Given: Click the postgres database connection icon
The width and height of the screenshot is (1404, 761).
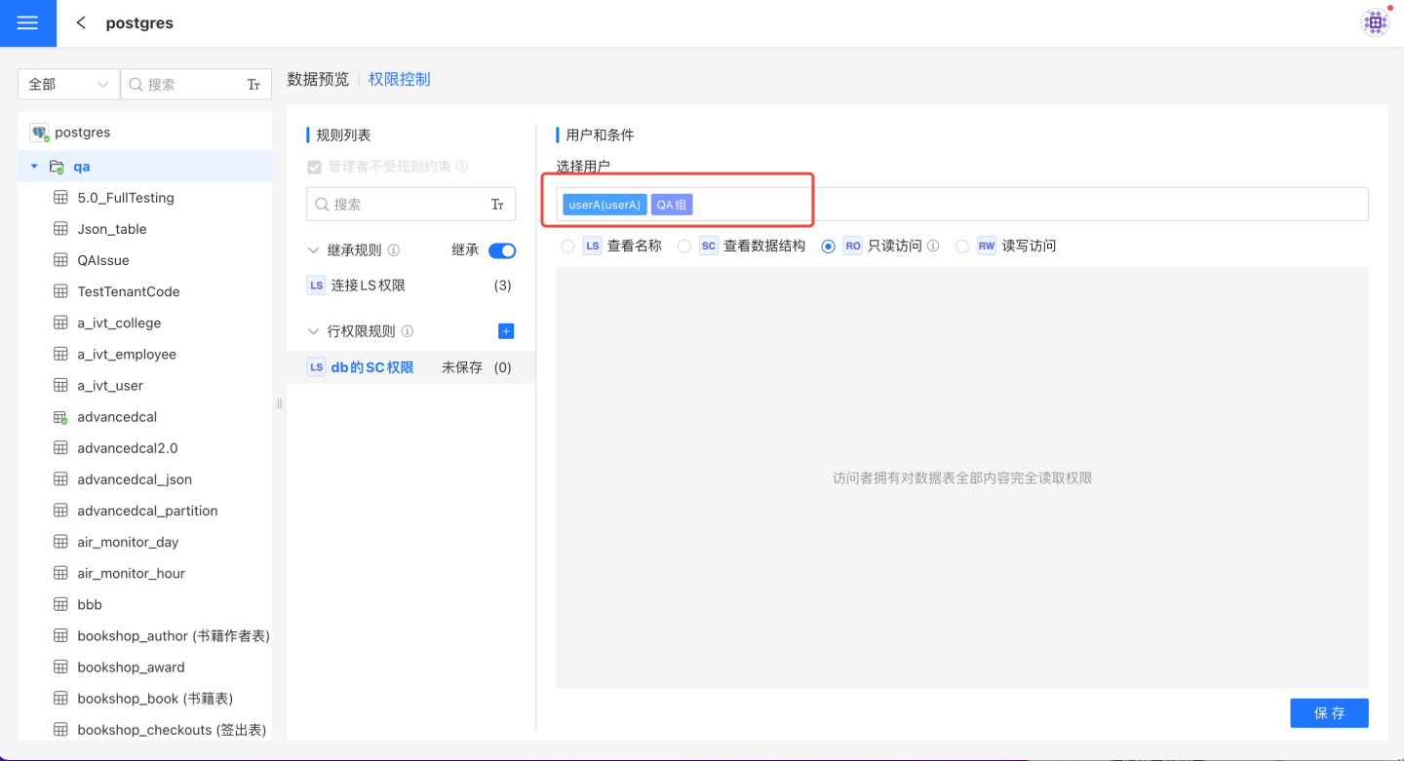Looking at the screenshot, I should point(39,133).
